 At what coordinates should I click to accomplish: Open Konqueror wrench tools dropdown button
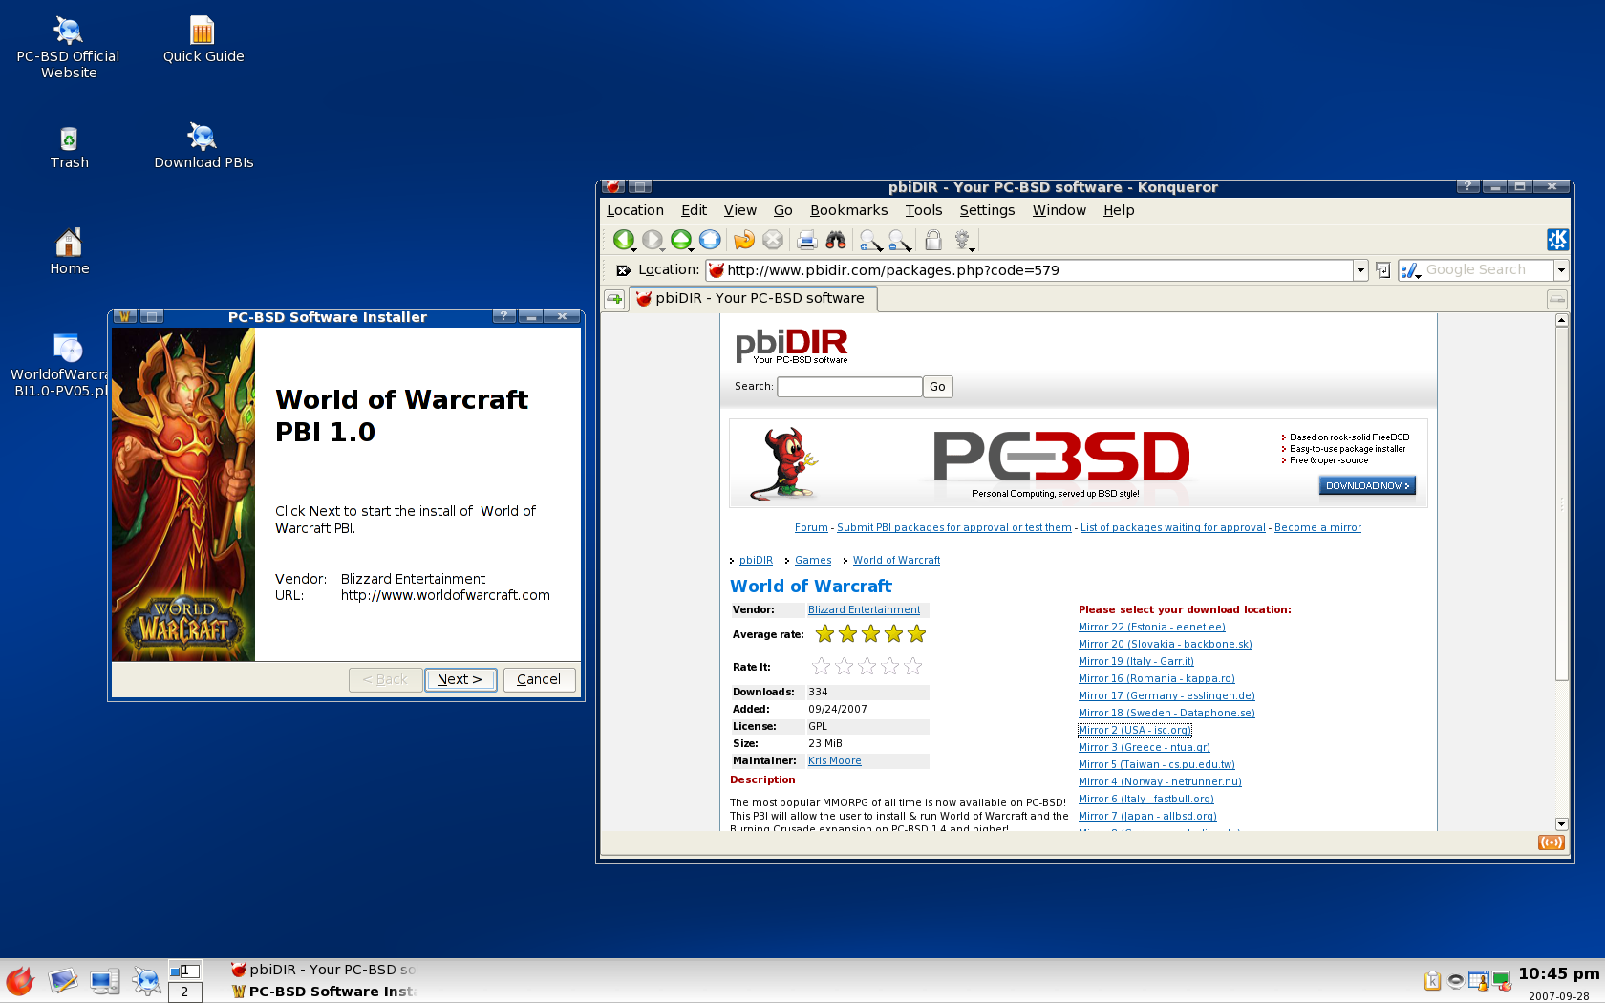click(x=963, y=240)
